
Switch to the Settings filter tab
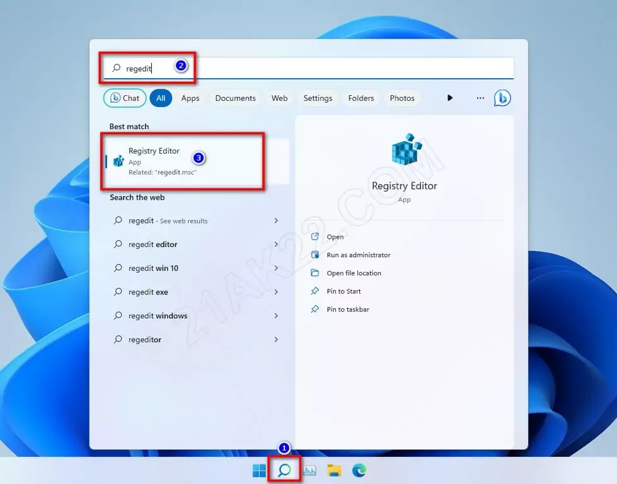318,98
